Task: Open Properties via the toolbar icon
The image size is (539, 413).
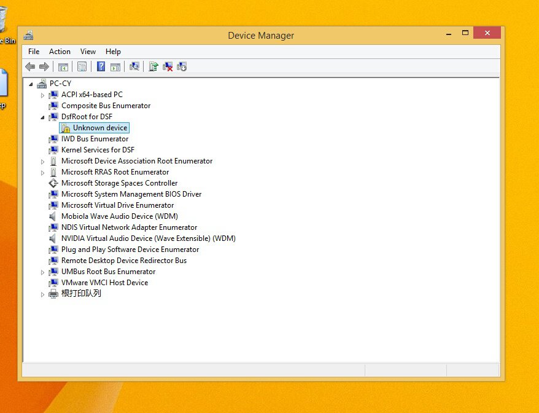Action: point(82,66)
